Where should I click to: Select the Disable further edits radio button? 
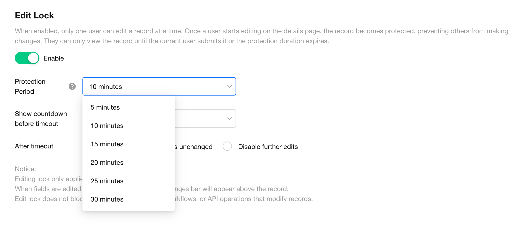tap(227, 146)
